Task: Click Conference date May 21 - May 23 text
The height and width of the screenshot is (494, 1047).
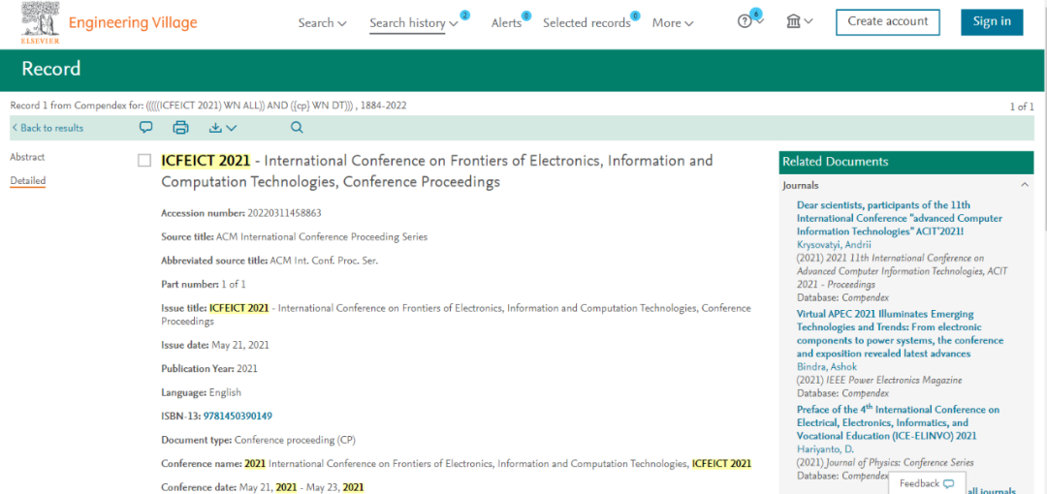Action: point(263,487)
